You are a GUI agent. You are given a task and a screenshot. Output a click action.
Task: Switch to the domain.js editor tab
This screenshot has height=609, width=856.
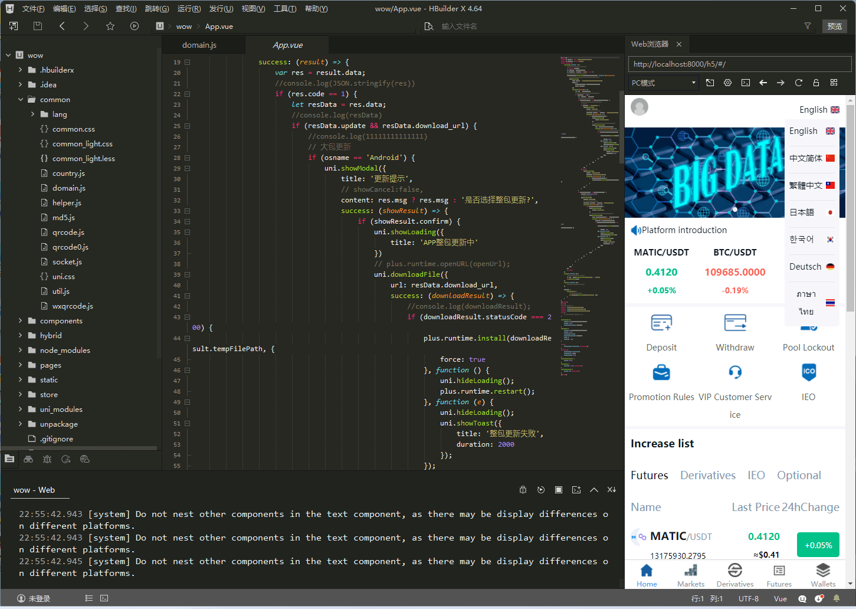pos(199,45)
